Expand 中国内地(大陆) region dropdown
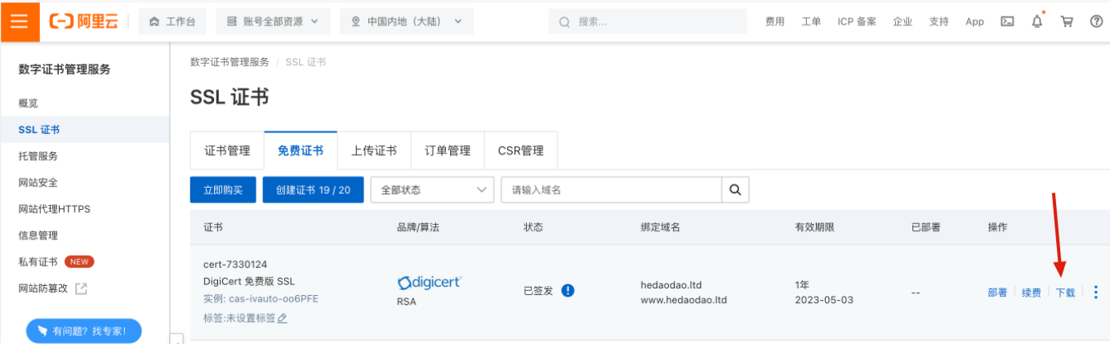 pos(407,22)
